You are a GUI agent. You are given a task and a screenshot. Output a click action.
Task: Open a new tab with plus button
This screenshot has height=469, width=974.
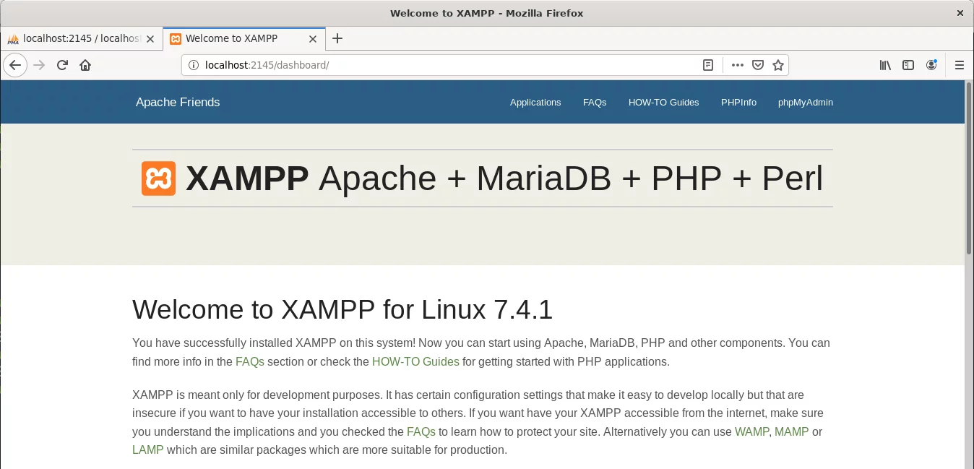click(337, 39)
